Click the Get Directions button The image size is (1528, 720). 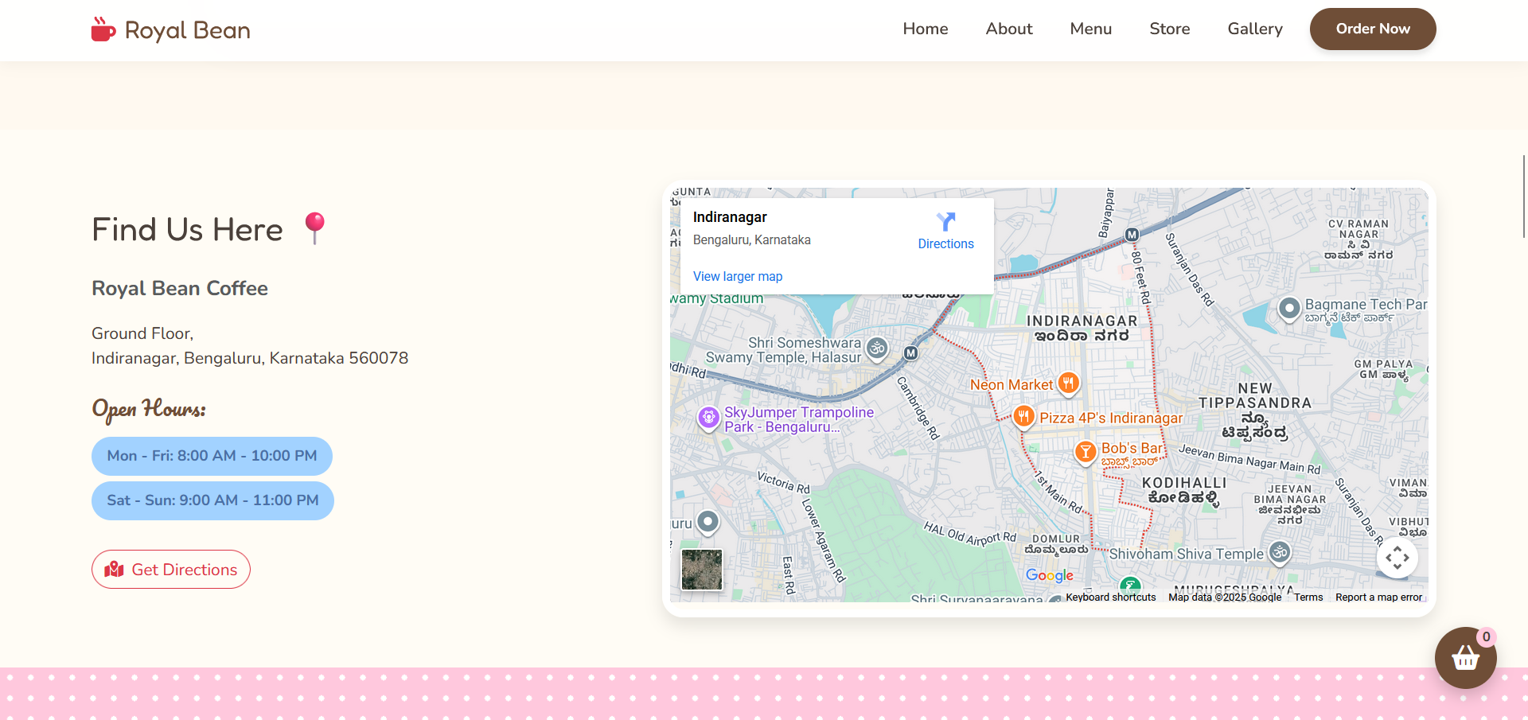point(170,569)
